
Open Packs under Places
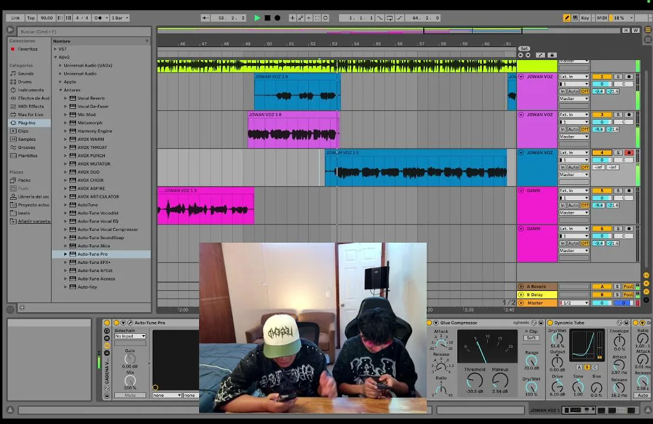(x=24, y=180)
